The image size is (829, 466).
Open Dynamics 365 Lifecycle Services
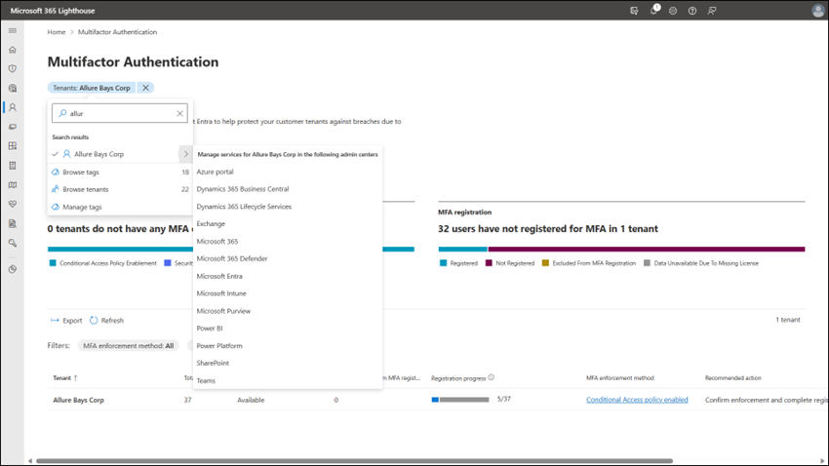tap(244, 207)
